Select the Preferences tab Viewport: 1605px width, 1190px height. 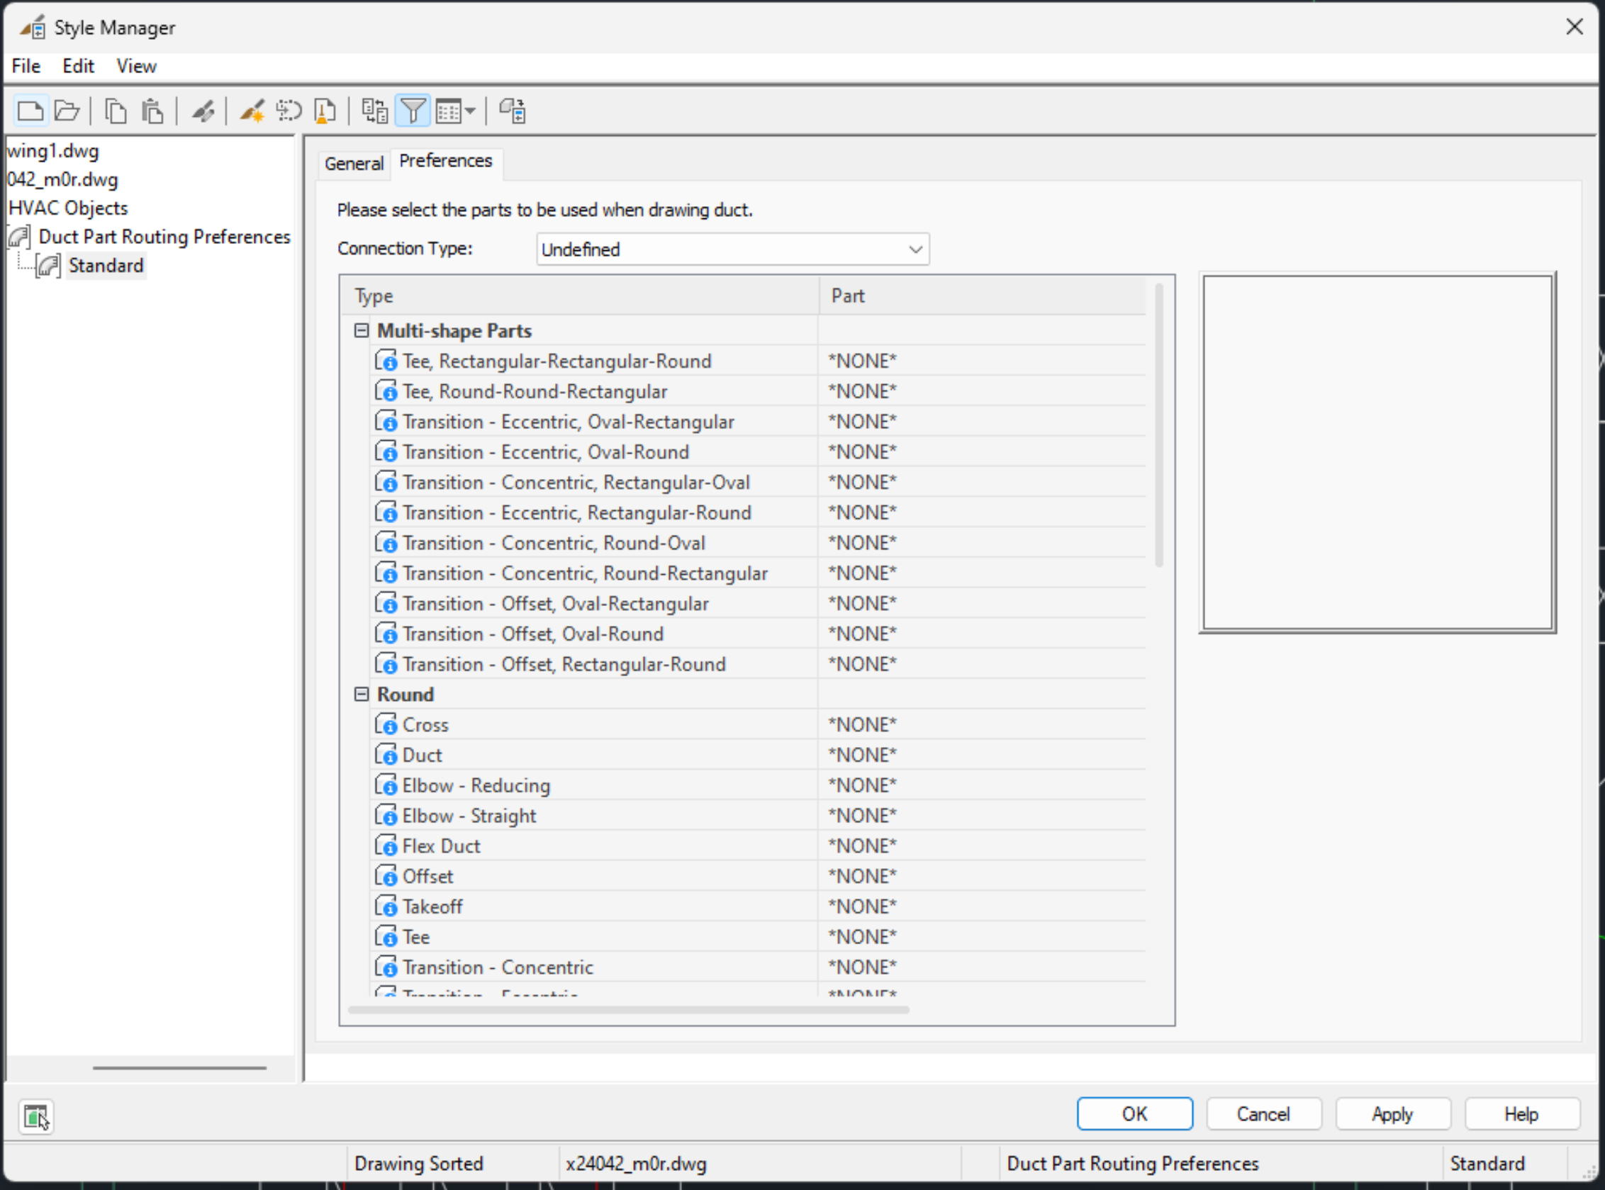click(445, 161)
